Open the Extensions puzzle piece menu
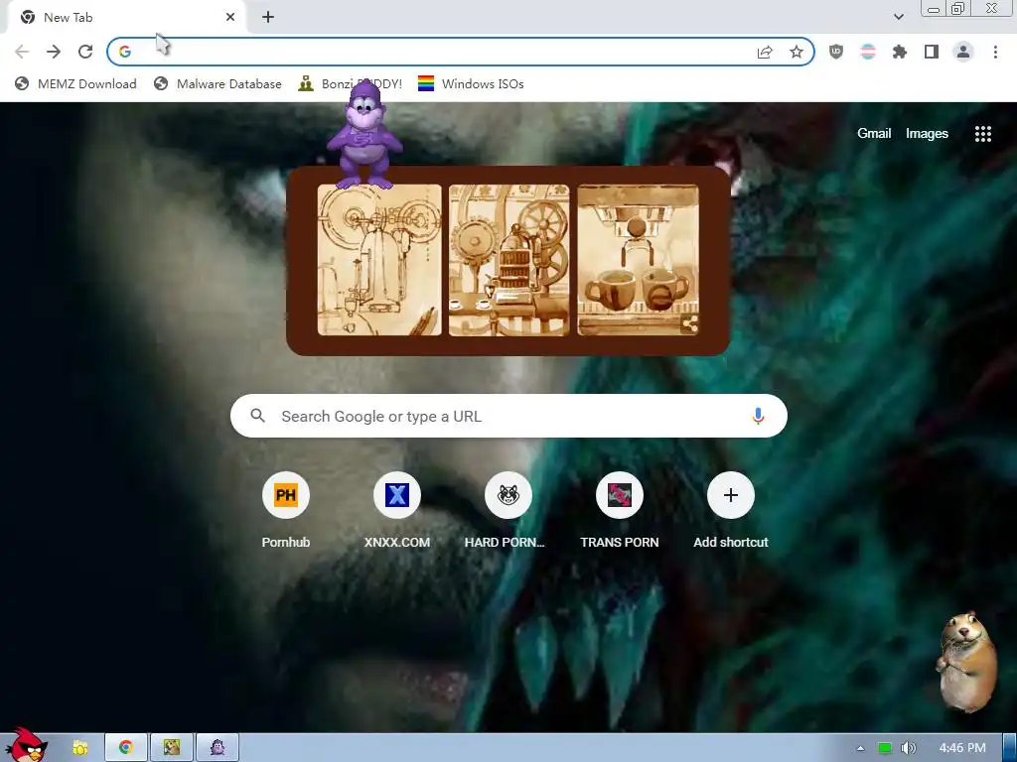The height and width of the screenshot is (762, 1017). point(900,52)
